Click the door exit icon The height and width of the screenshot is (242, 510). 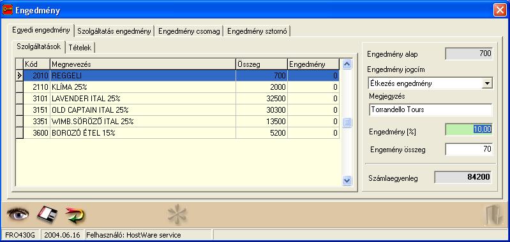[493, 215]
